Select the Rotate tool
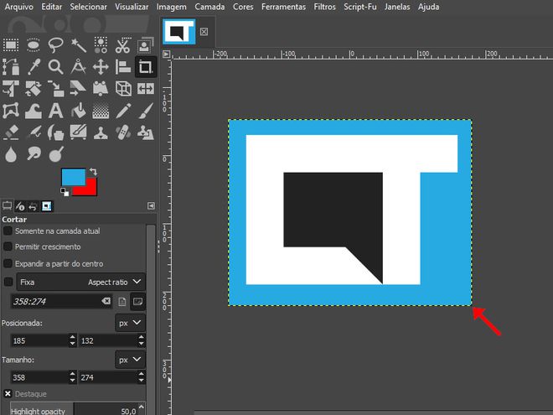The width and height of the screenshot is (553, 415). [x=34, y=89]
